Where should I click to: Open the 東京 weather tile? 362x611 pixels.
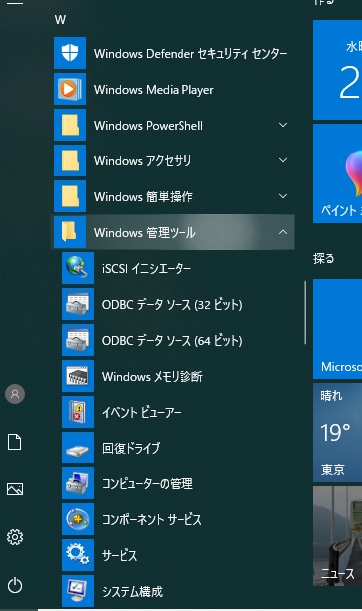[337, 433]
